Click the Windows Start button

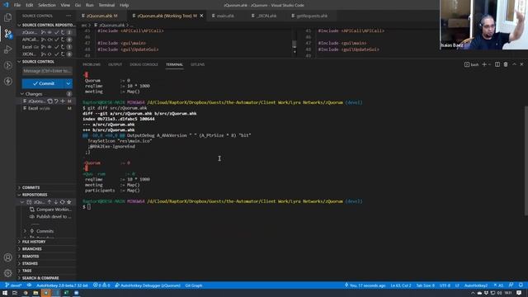click(x=5, y=293)
